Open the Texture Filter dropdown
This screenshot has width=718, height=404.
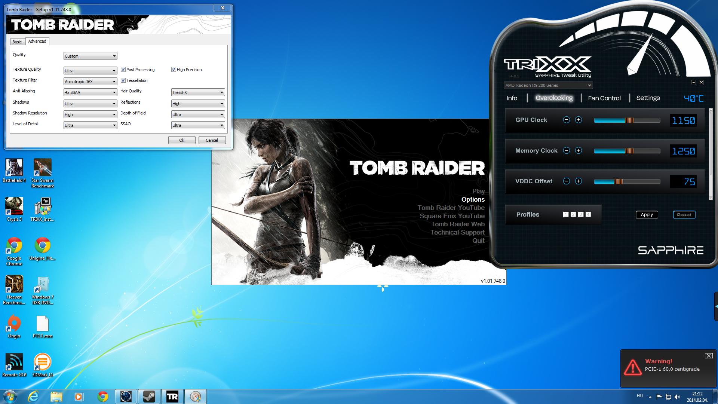tap(90, 82)
